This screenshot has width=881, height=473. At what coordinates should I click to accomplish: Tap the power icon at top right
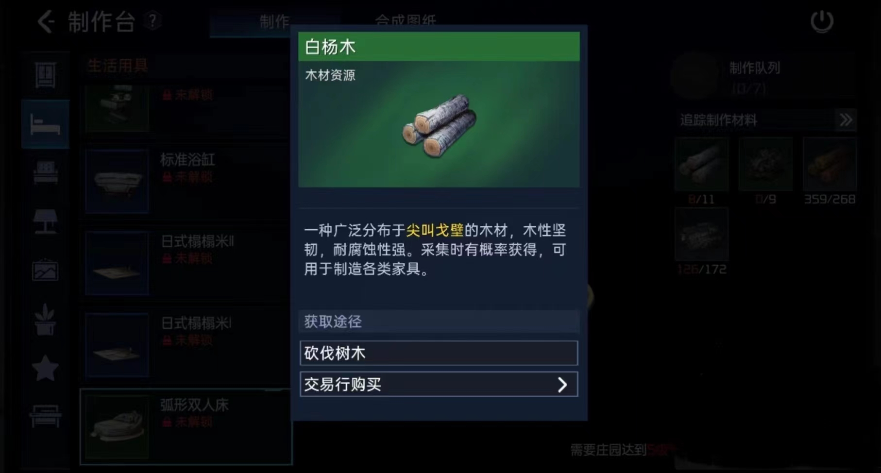point(822,22)
